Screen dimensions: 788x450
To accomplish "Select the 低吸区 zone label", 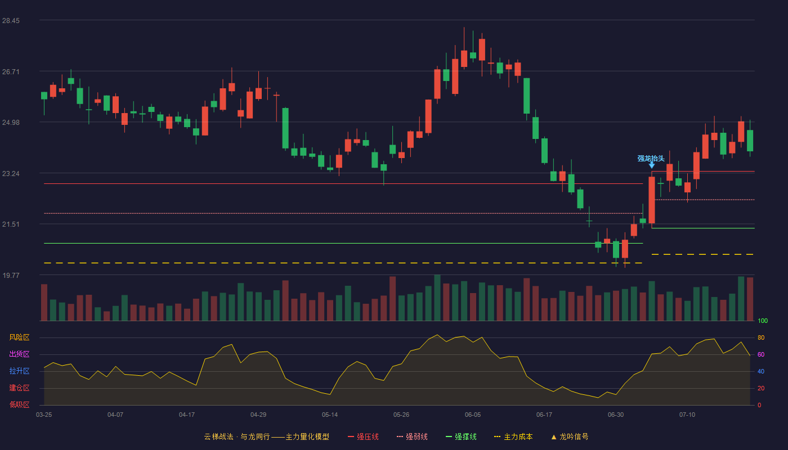I will coord(19,404).
